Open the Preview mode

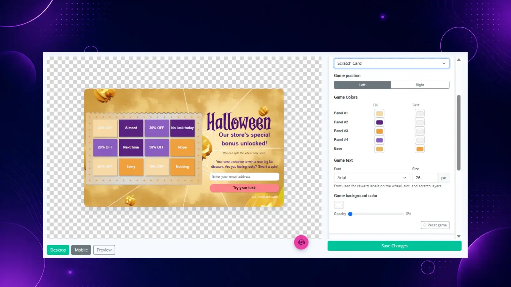coord(104,250)
